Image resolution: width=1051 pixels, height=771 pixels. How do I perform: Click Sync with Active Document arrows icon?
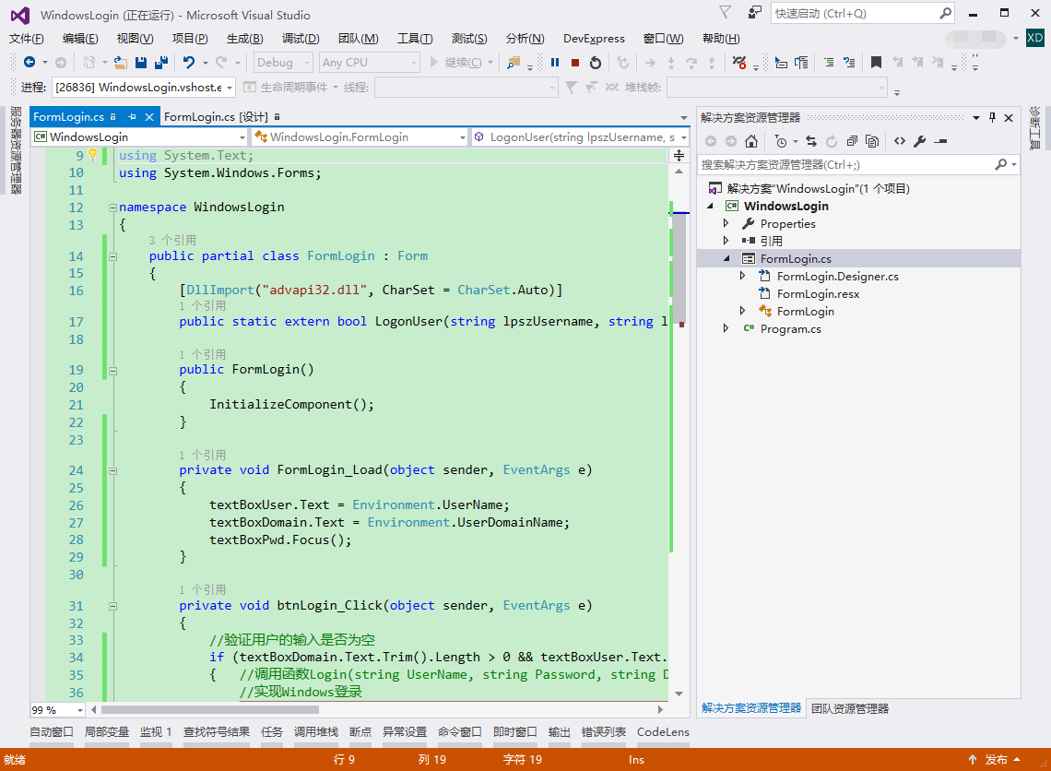(811, 141)
